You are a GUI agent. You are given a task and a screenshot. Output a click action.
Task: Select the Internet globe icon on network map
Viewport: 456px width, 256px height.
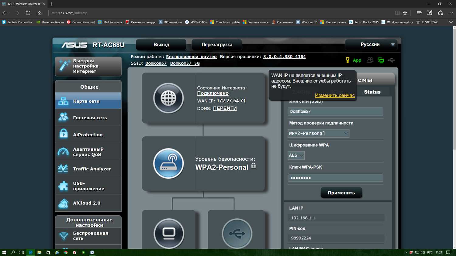[168, 98]
